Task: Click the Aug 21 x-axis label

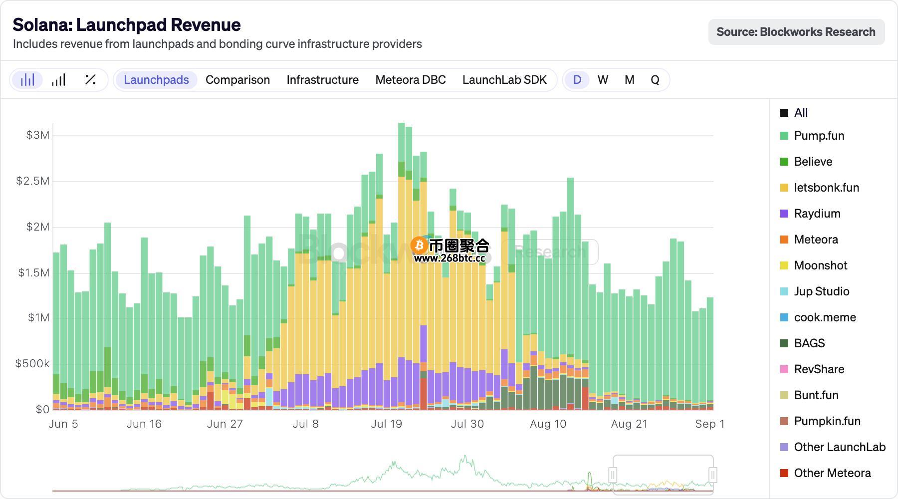Action: (629, 424)
